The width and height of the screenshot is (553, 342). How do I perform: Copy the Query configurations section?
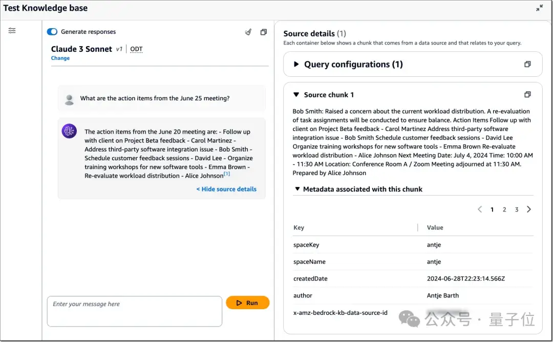tap(527, 65)
